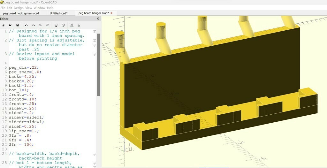Close the peg board hanger.scad tab
327x168 pixels.
[x=112, y=13]
